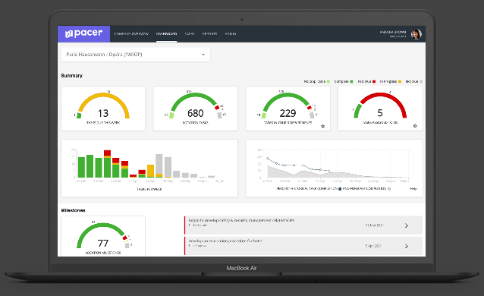Click the yellow bar in Tasks Per Week chart
The height and width of the screenshot is (296, 484).
(x=150, y=170)
